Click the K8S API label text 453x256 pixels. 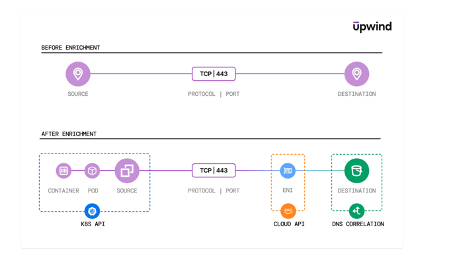[93, 224]
